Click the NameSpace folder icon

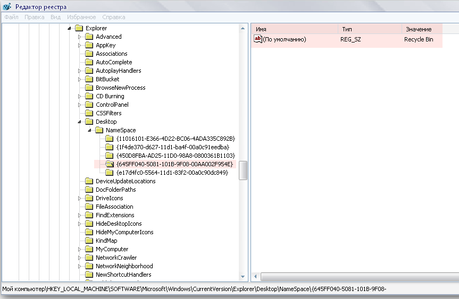click(99, 130)
